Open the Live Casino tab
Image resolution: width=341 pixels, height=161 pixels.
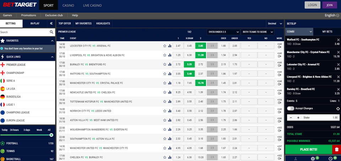pyautogui.click(x=92, y=5)
